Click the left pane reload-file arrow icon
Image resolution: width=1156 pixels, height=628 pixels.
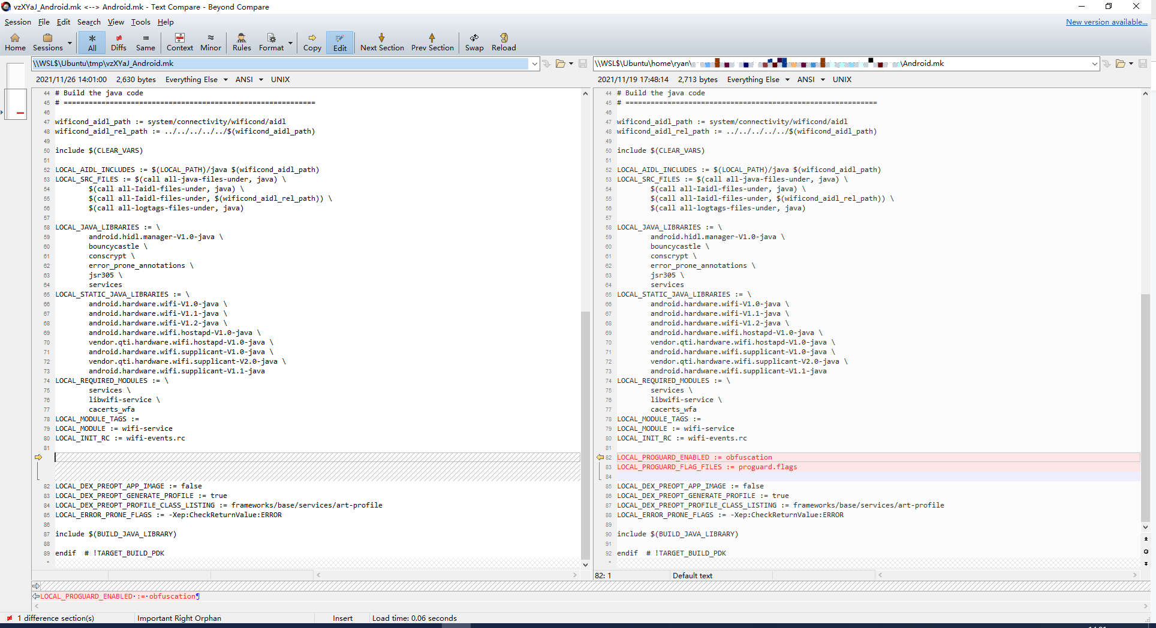coord(546,64)
